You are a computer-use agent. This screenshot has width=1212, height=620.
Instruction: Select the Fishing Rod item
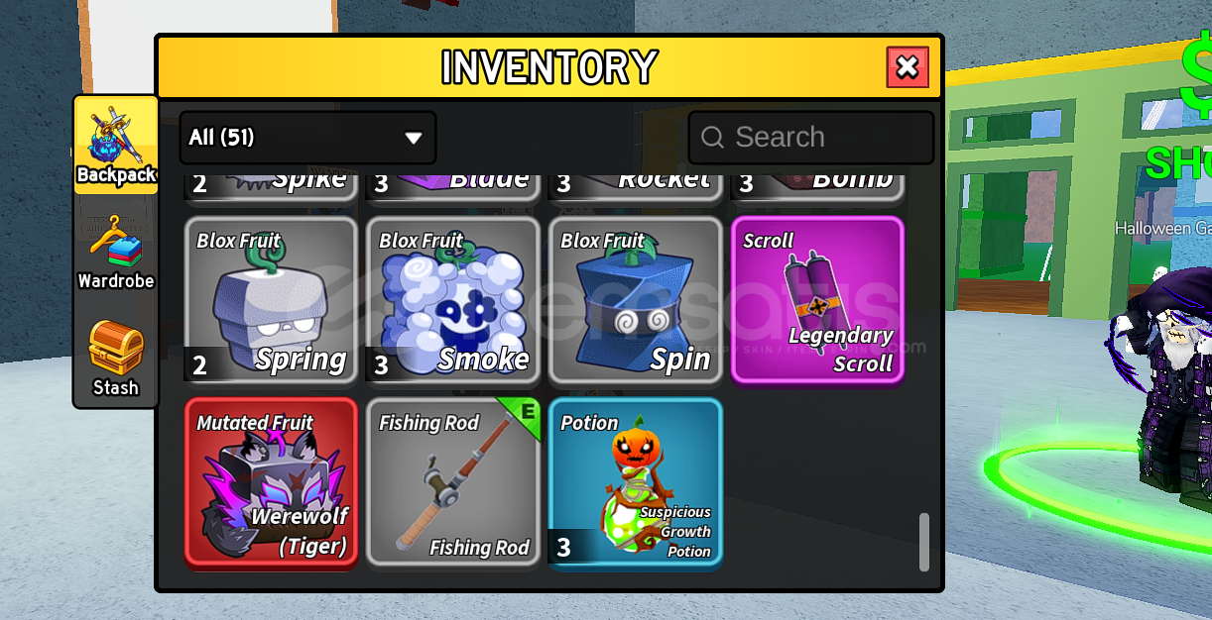[x=453, y=483]
